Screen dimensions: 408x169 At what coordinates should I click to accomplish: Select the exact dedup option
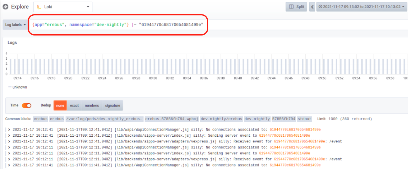(74, 106)
